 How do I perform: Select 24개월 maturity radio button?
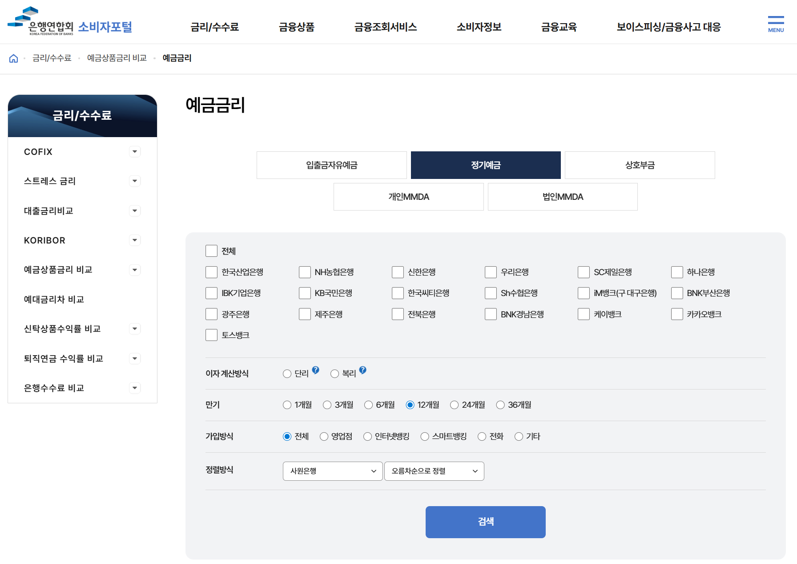[454, 405]
